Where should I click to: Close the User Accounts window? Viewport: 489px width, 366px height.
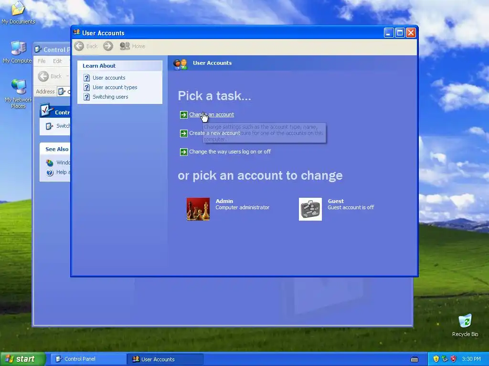411,33
